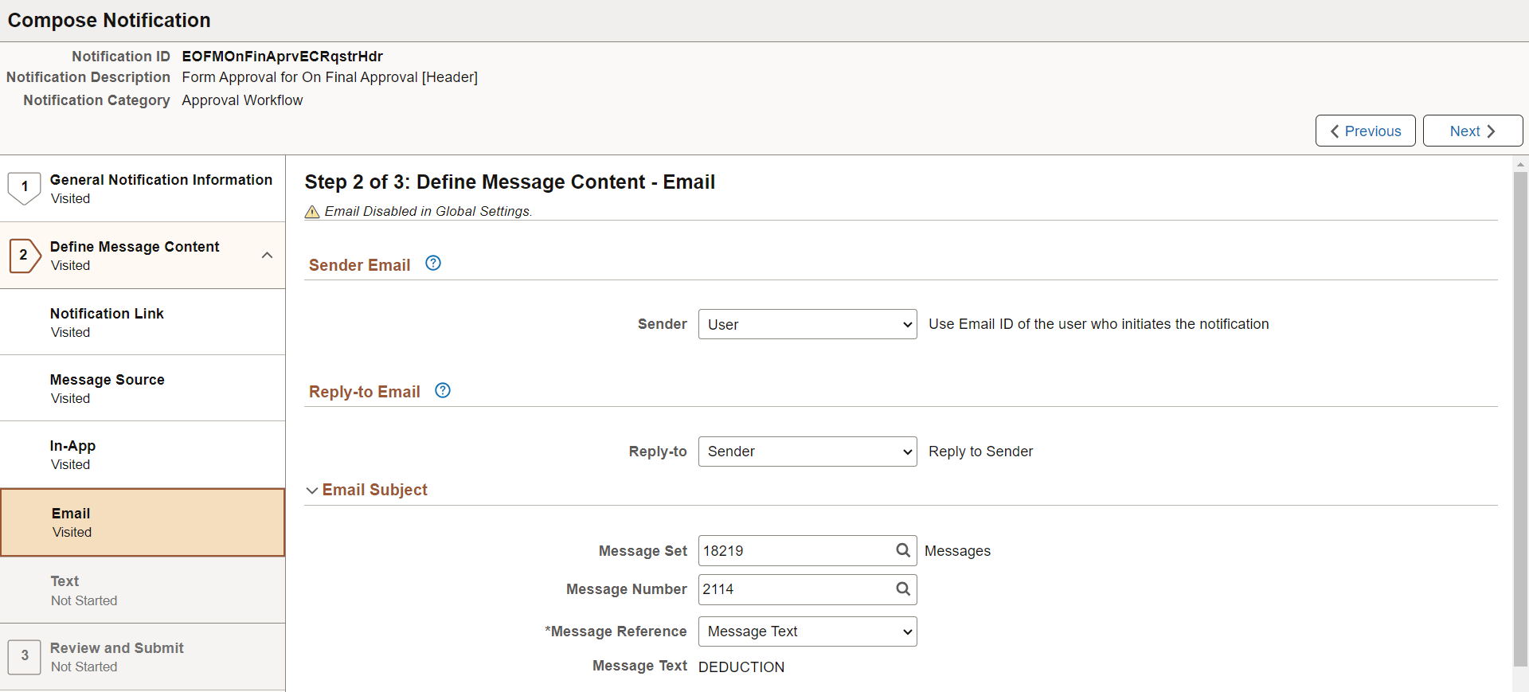Click the Next button
1529x692 pixels.
pyautogui.click(x=1472, y=131)
